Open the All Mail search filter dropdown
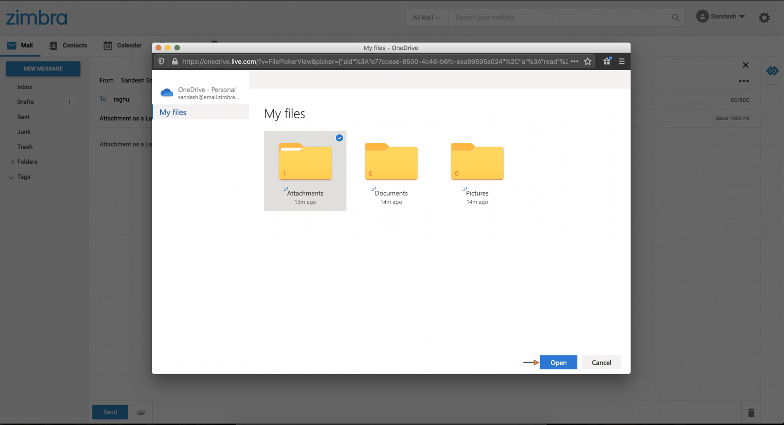Screen dimensions: 784x425 click(426, 17)
